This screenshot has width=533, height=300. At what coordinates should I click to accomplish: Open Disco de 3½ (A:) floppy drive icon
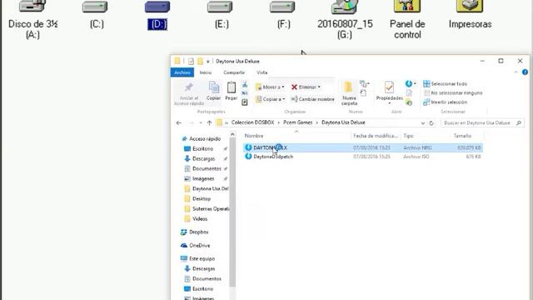pos(32,7)
